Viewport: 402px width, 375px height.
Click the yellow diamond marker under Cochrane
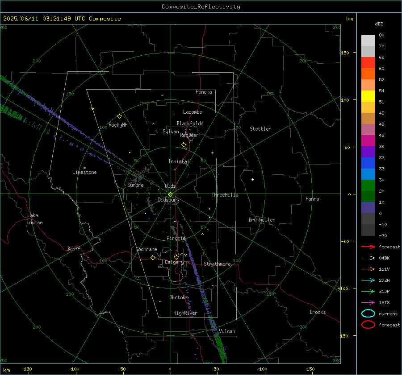(x=153, y=258)
